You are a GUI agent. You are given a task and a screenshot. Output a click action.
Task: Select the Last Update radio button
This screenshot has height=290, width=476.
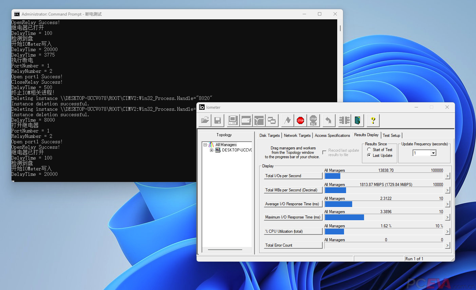369,155
